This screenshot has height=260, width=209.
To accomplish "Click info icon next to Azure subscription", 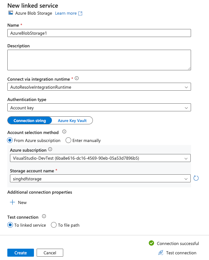I will click(x=50, y=150).
